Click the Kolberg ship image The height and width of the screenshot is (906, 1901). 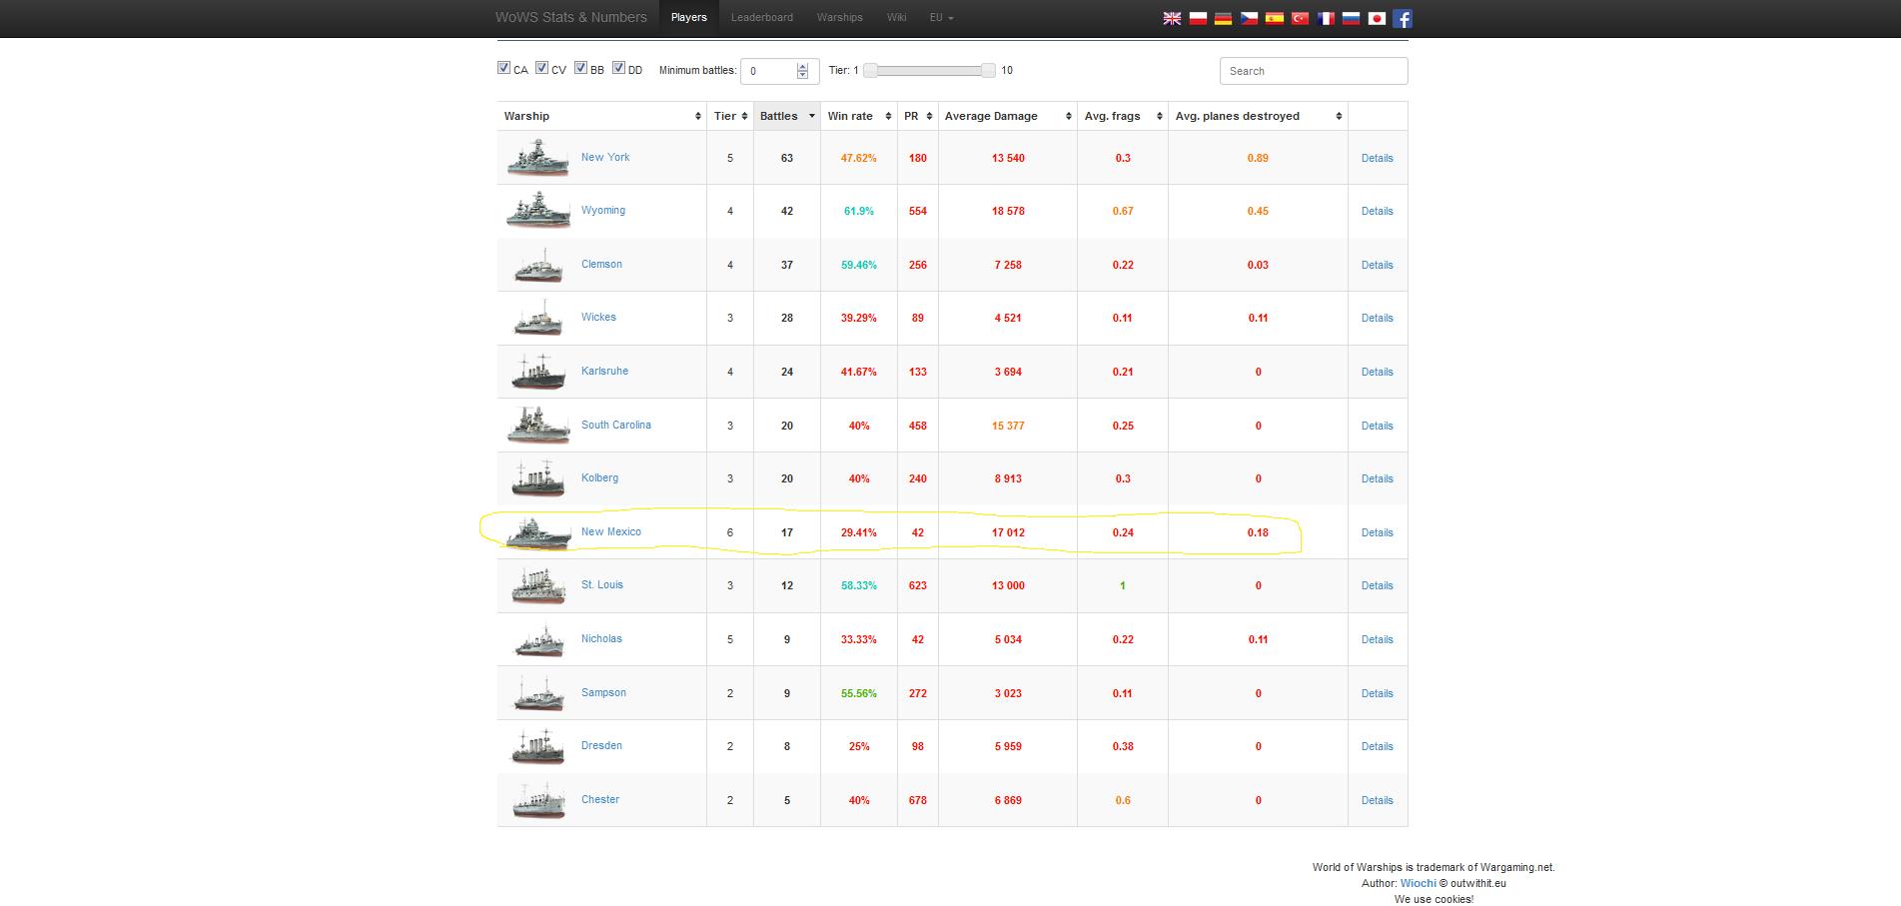coord(538,478)
